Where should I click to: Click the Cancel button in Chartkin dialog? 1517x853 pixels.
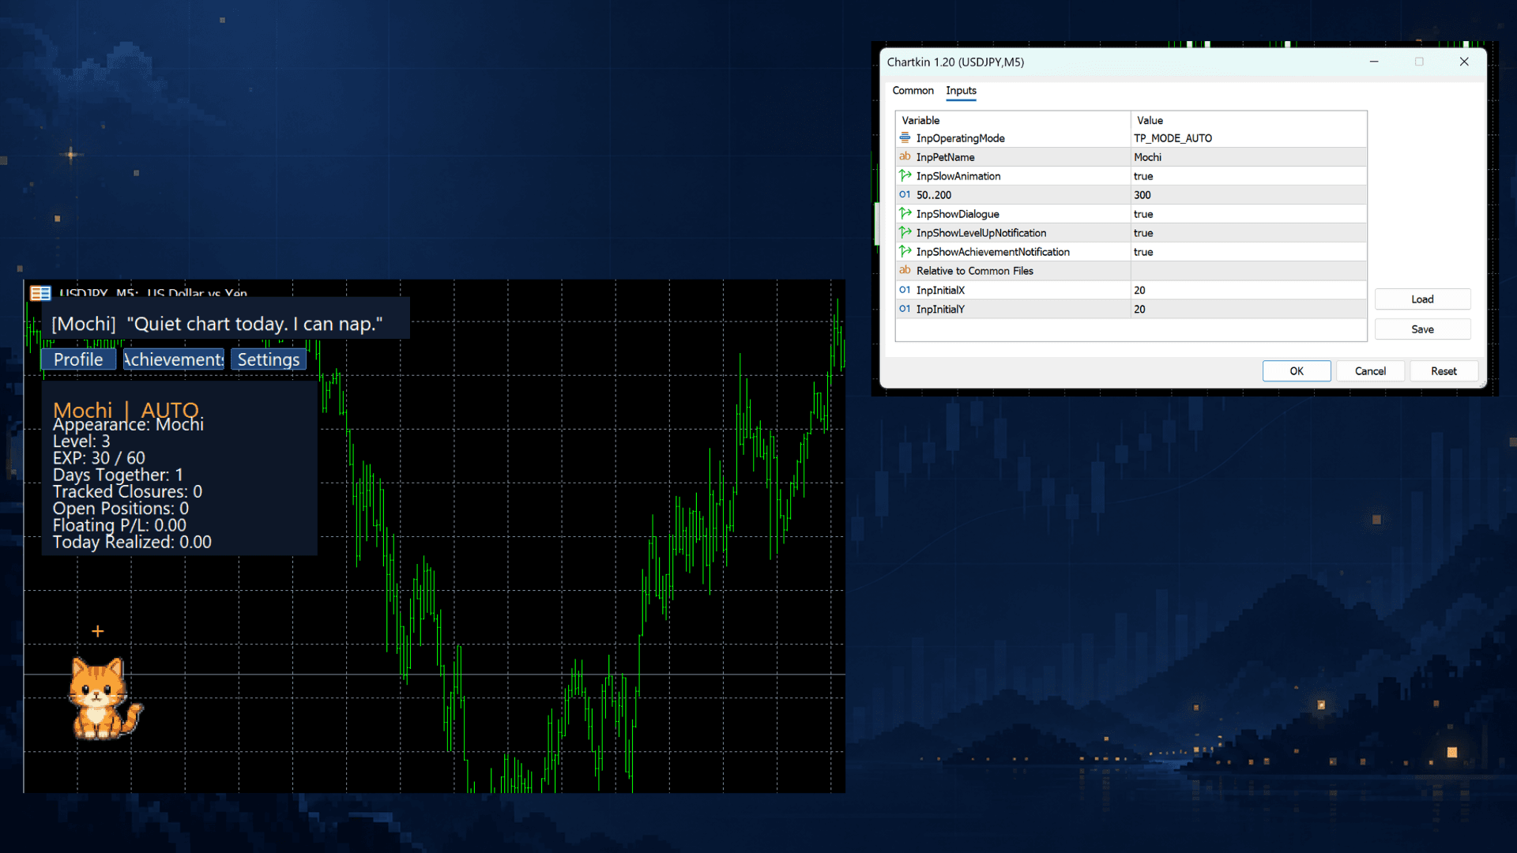point(1370,371)
